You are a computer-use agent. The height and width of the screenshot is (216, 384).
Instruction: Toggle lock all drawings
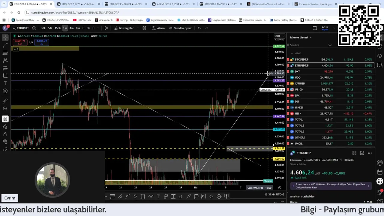point(5,134)
